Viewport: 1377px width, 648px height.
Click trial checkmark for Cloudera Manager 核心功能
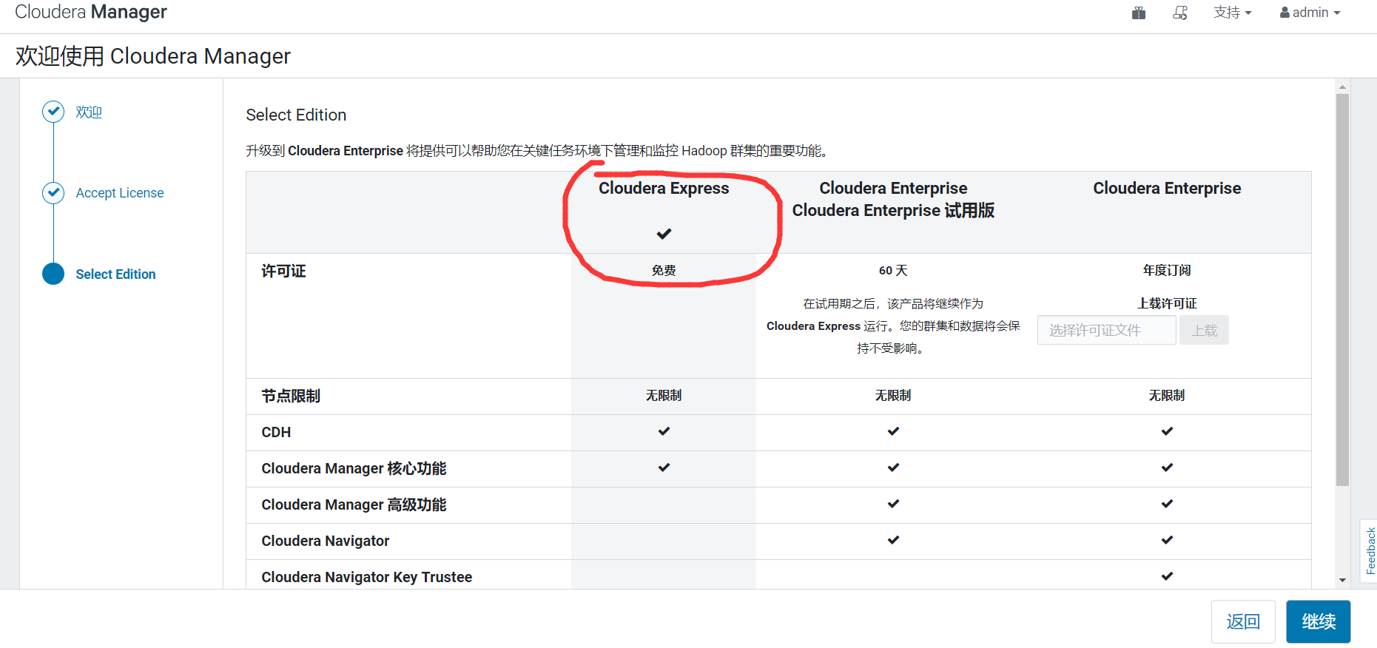click(x=893, y=468)
